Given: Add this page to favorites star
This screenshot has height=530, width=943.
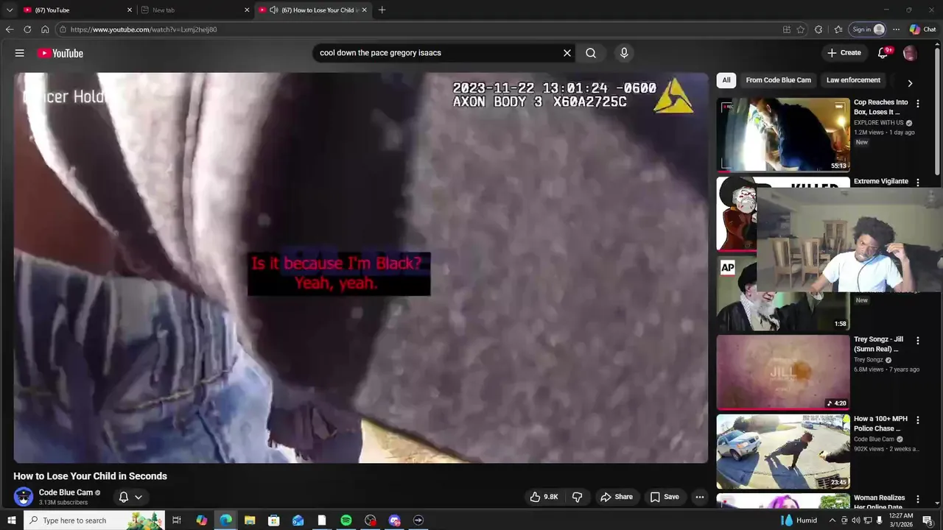Looking at the screenshot, I should point(801,29).
